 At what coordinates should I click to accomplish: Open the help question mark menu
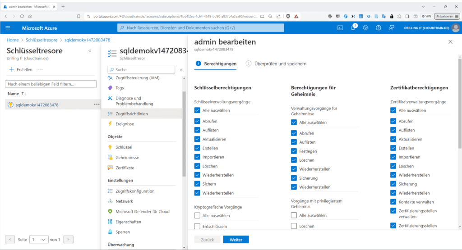379,28
